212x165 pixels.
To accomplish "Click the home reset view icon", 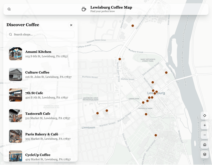I will tap(205, 145).
